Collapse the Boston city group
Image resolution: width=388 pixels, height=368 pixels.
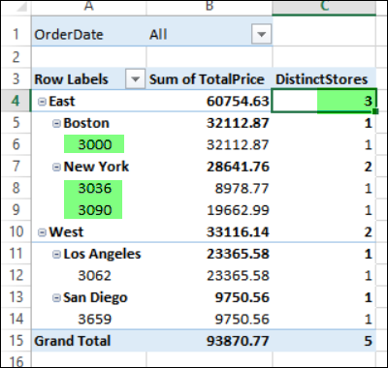pos(56,124)
